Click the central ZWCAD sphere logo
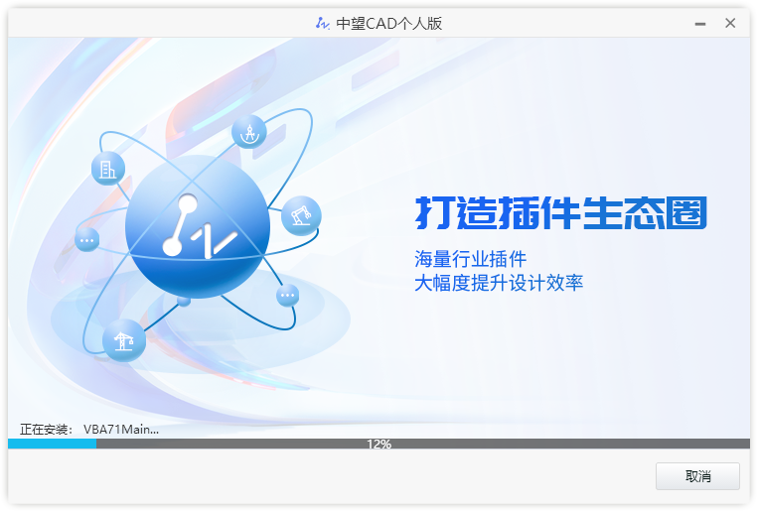This screenshot has height=512, width=758. click(x=198, y=226)
